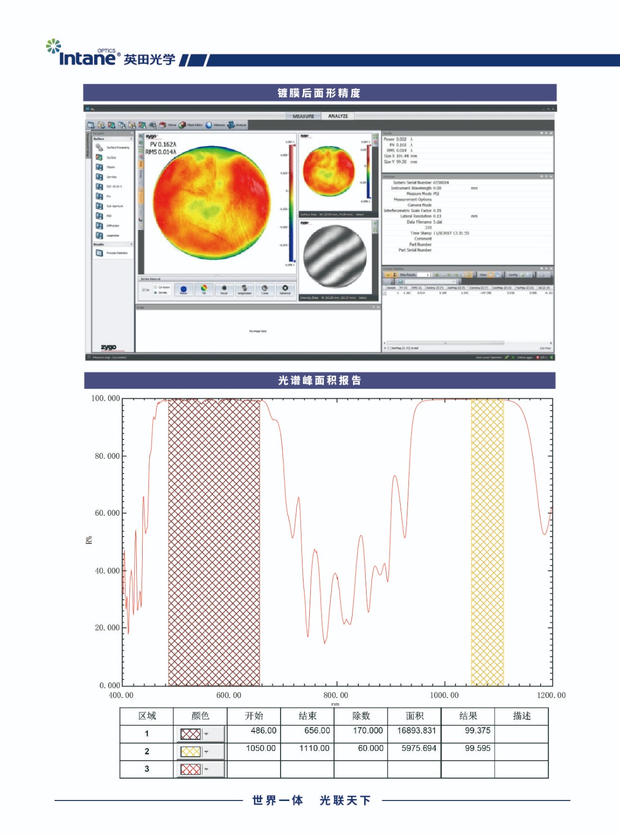Click the Analyze toolbar button
The width and height of the screenshot is (620, 836).
pos(237,125)
